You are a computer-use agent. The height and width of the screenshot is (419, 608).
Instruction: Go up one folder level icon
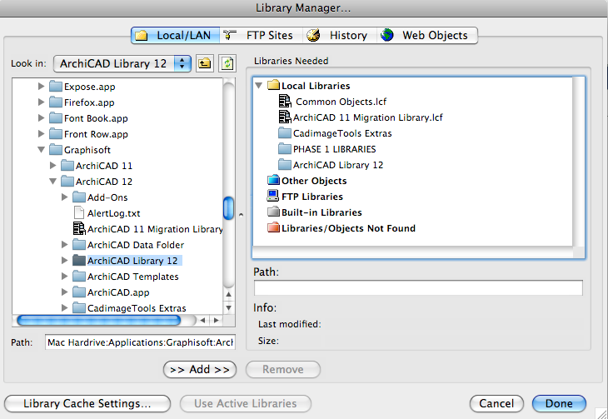tap(204, 63)
